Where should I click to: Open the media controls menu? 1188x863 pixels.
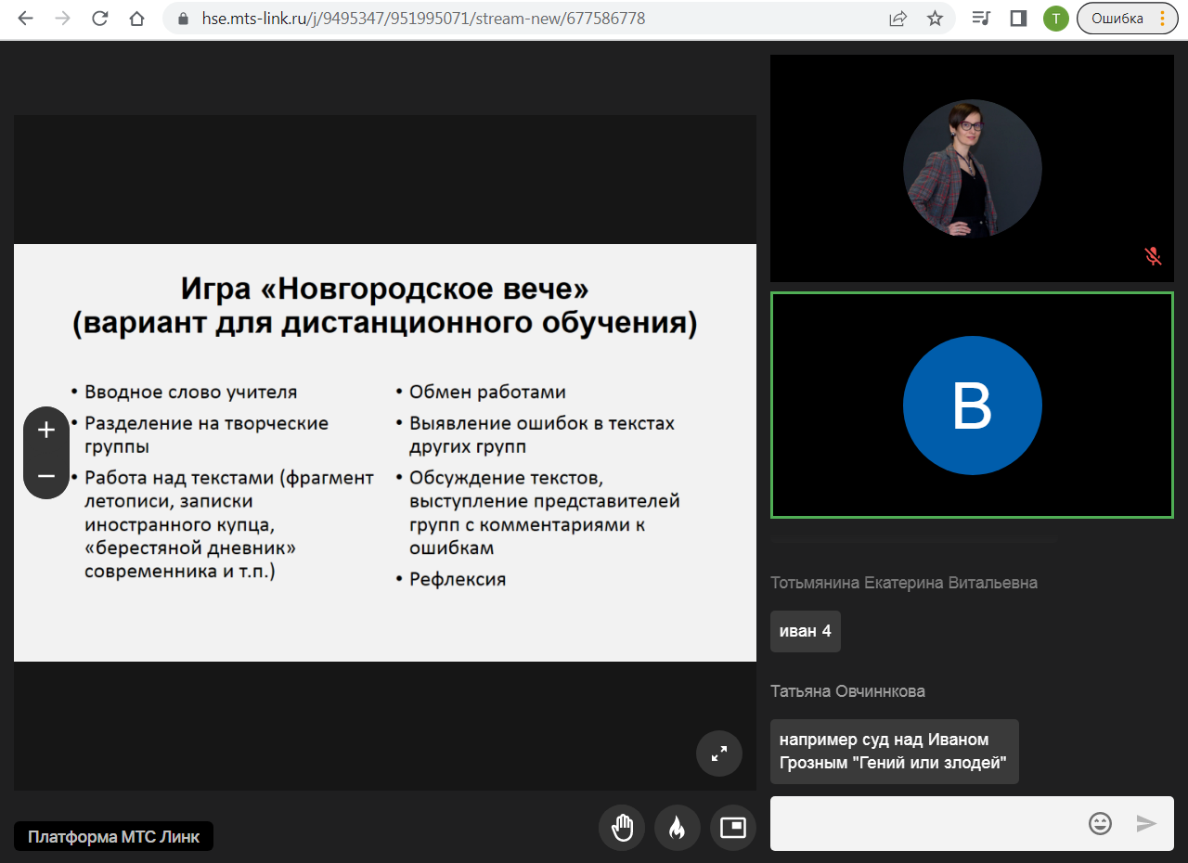pos(981,19)
